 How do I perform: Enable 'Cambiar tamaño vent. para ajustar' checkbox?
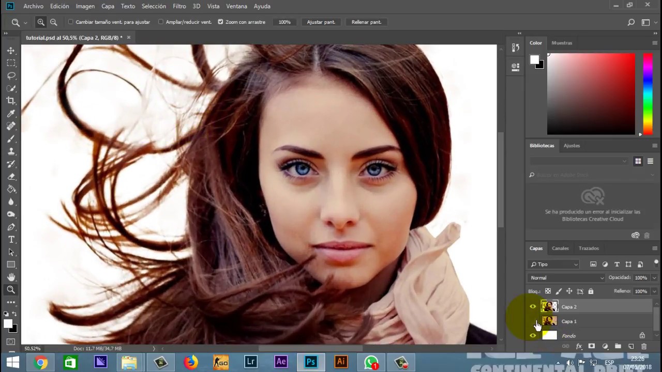tap(71, 22)
